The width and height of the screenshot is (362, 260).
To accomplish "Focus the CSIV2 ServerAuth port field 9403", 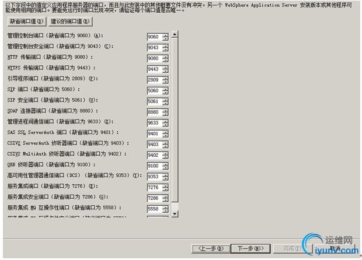I will (155, 145).
